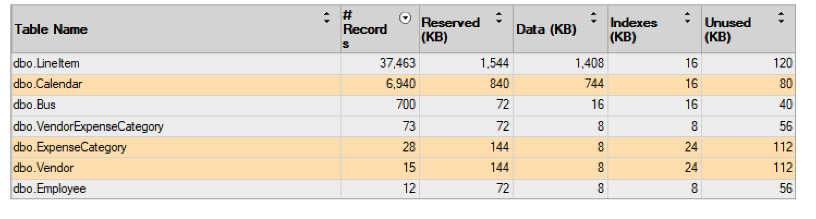The image size is (816, 219).
Task: Click dbo.VendorExpenseCategory table name
Action: point(88,126)
